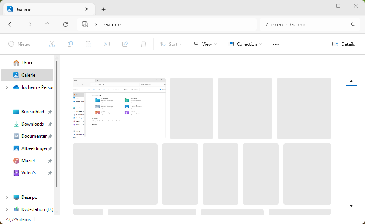This screenshot has height=224, width=365.
Task: Expand the Deze pc tree node
Action: [x=7, y=197]
